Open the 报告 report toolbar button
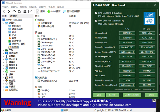The width and height of the screenshot is (160, 112). click(40, 11)
